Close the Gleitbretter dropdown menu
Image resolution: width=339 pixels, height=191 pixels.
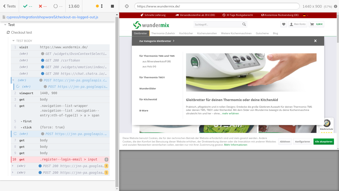point(315,41)
